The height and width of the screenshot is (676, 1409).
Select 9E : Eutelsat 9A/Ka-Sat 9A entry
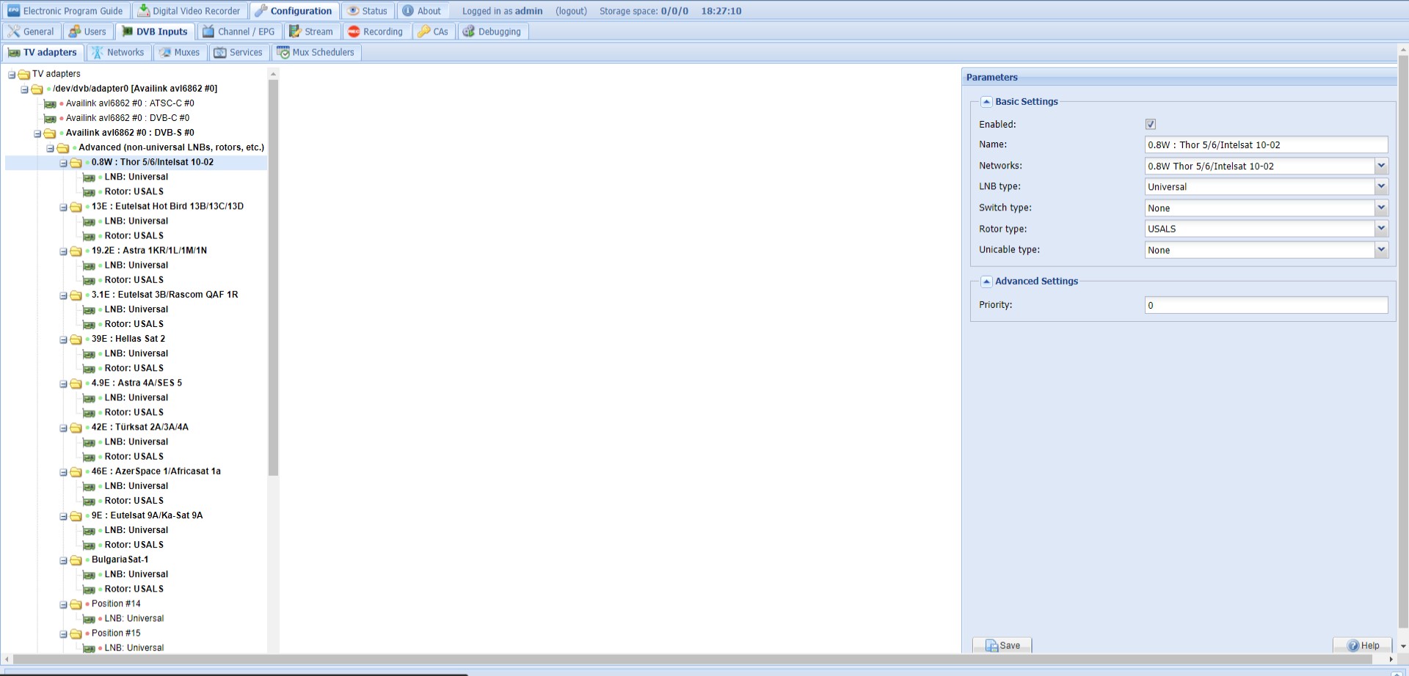147,515
